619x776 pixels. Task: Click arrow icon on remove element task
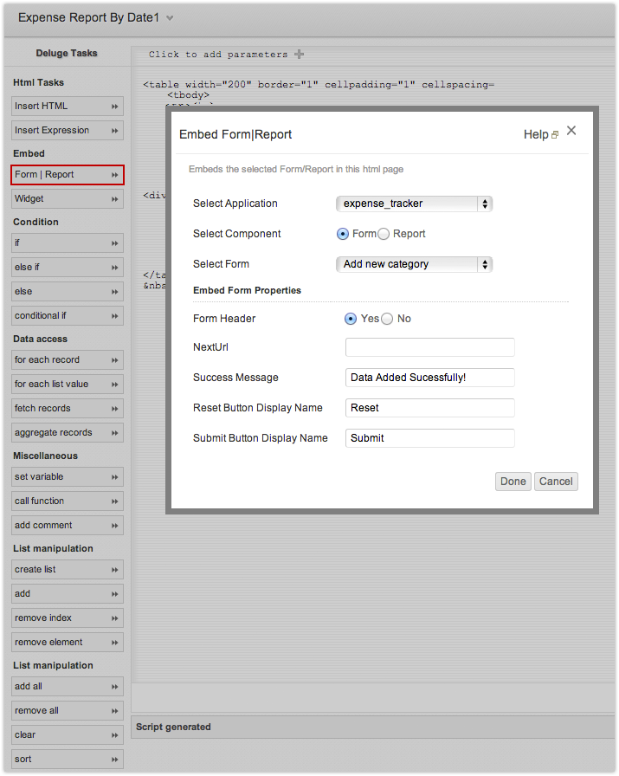click(114, 643)
